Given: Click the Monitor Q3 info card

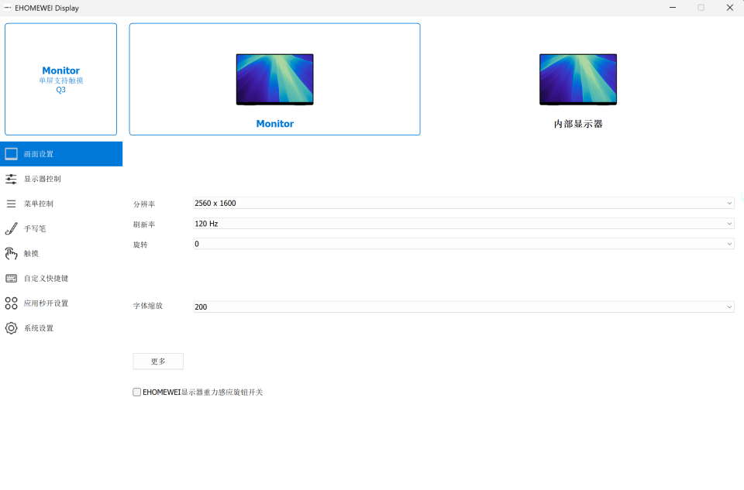Looking at the screenshot, I should coord(60,79).
